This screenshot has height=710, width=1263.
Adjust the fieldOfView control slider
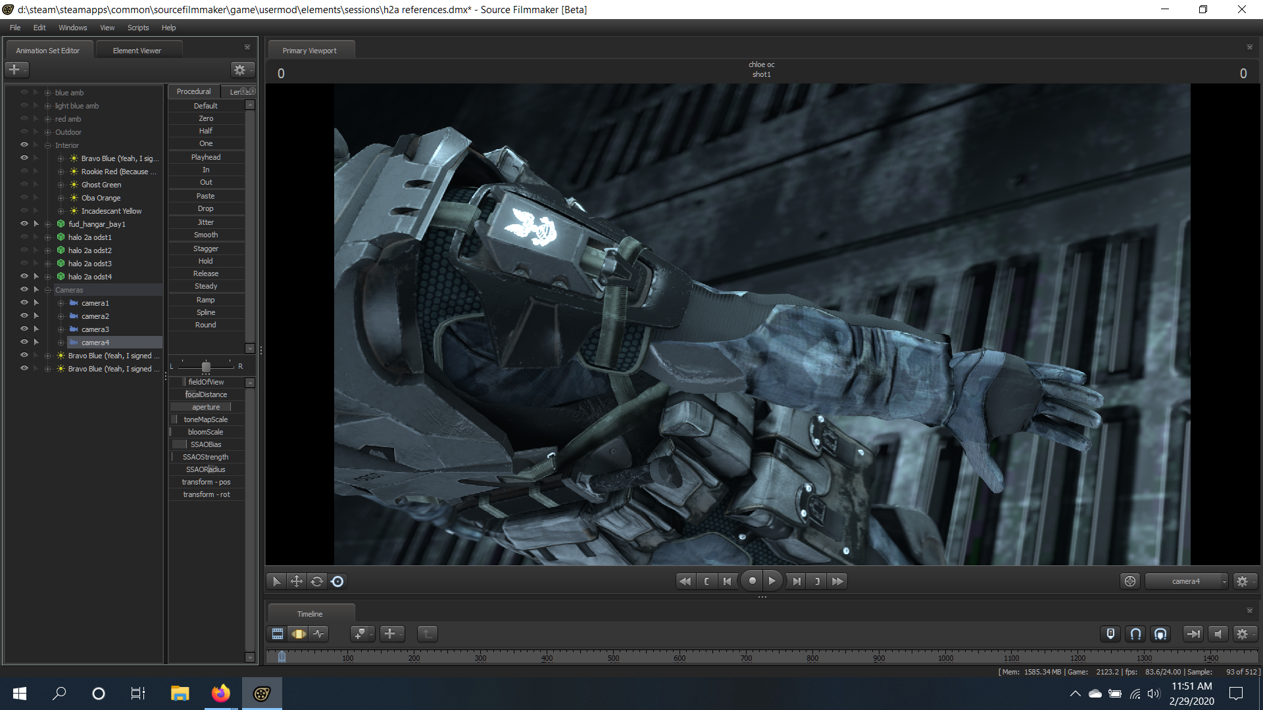[x=206, y=382]
